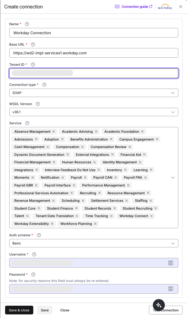Click the Username help icon
187x318 pixels.
[x=34, y=254]
